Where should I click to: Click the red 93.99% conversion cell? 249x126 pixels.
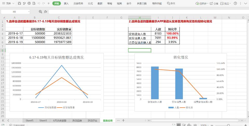(172, 38)
